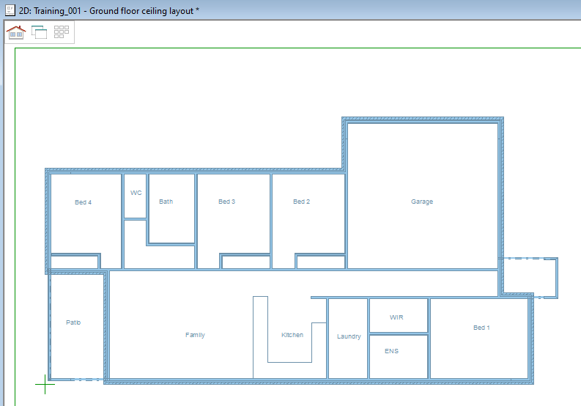
Task: Select the 'WC' room label
Action: tap(136, 193)
